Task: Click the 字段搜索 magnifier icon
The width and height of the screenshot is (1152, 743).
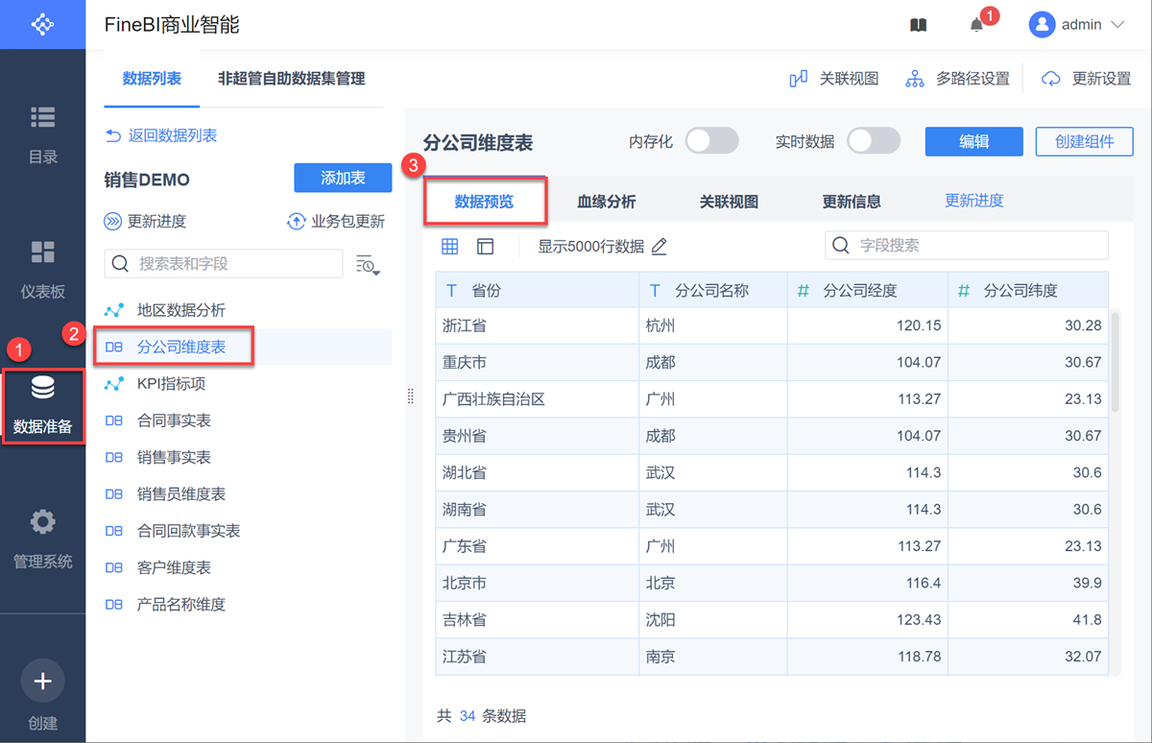Action: point(841,246)
